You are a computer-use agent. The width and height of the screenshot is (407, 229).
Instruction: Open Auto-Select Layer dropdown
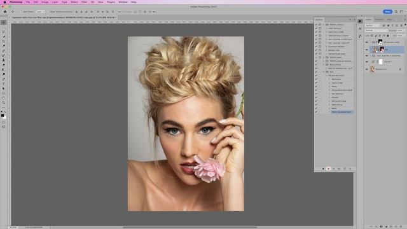pyautogui.click(x=40, y=11)
